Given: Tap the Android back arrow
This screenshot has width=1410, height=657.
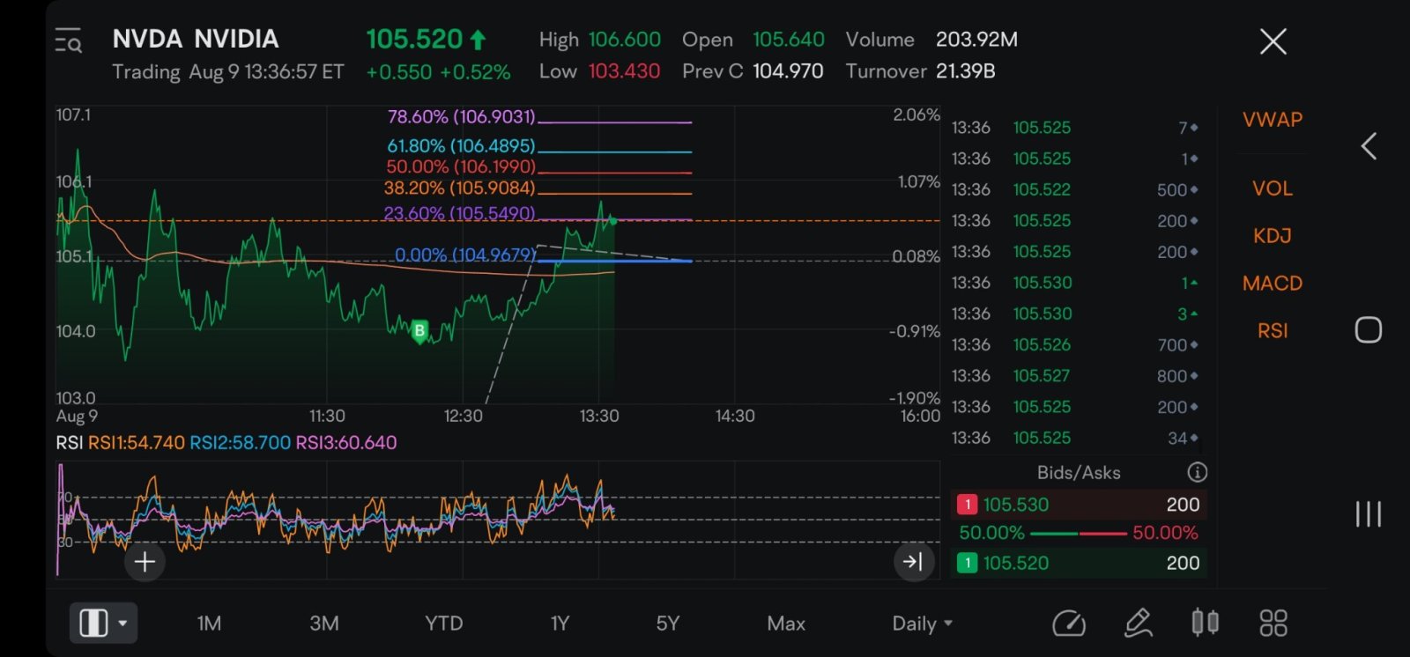Looking at the screenshot, I should tap(1369, 146).
